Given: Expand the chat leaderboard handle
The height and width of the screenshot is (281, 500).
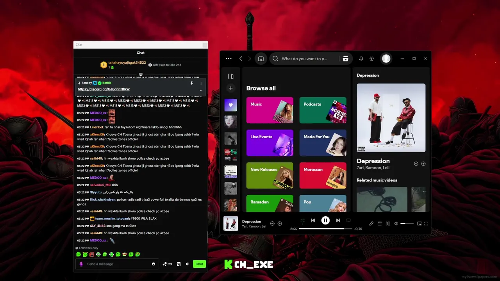Looking at the screenshot, I should (141, 74).
